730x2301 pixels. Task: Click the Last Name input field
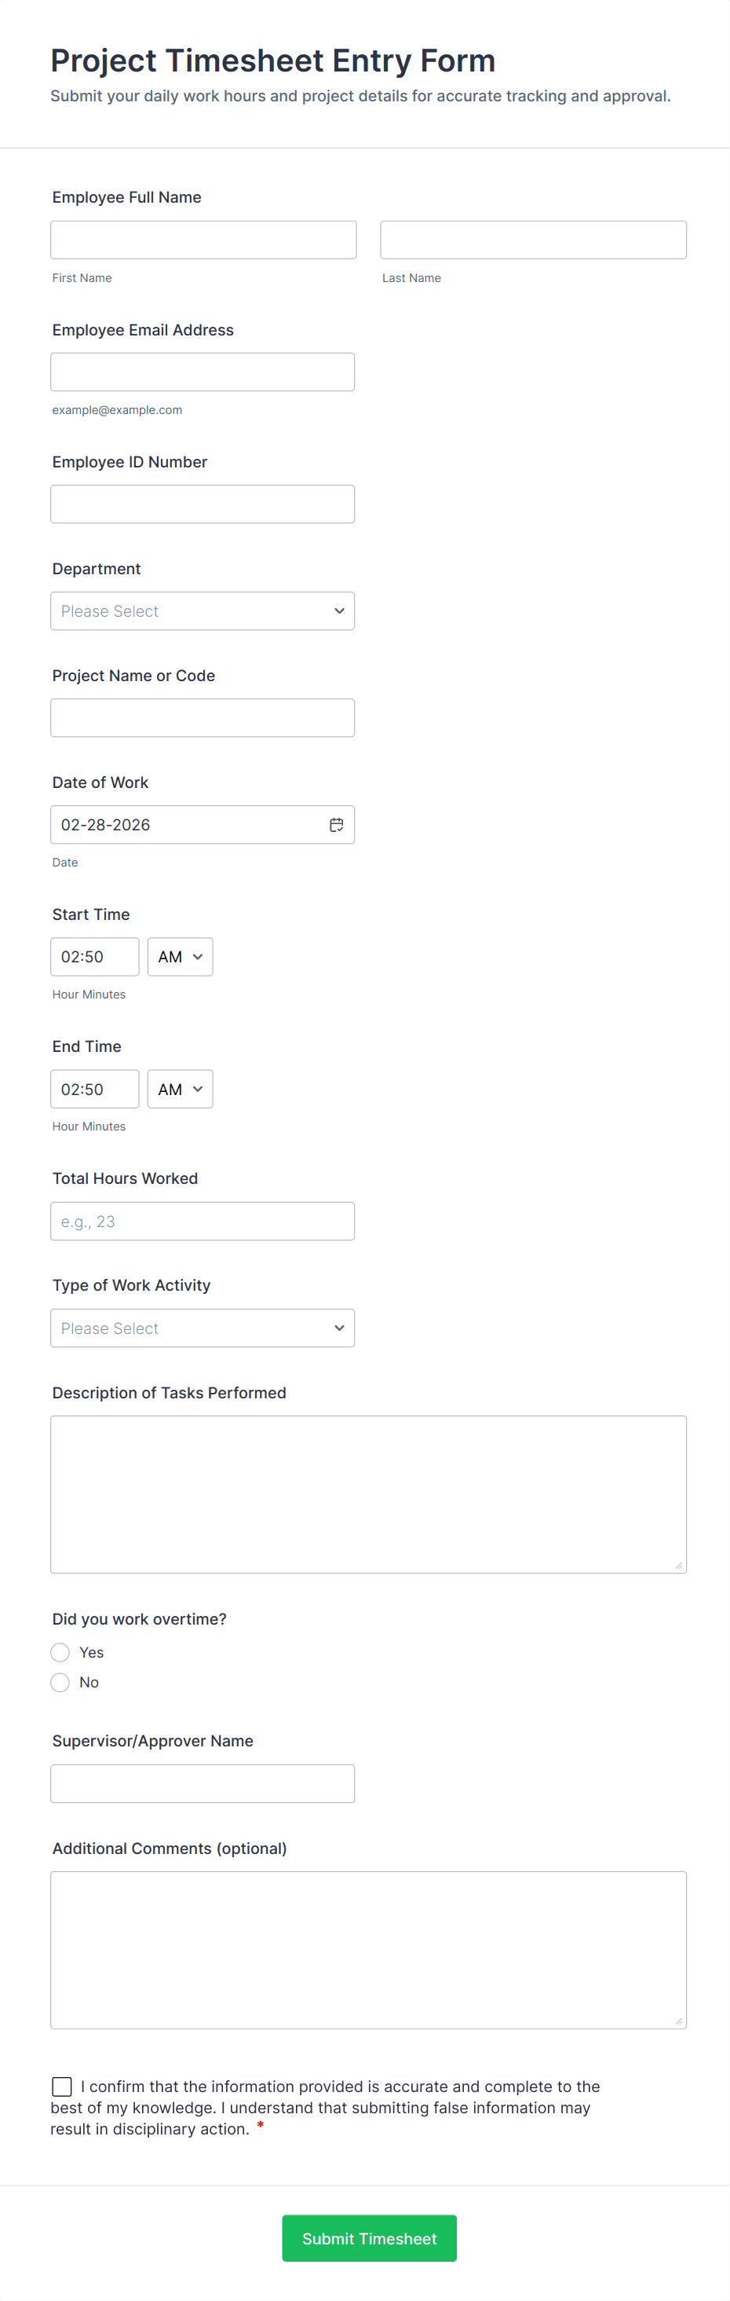(533, 240)
